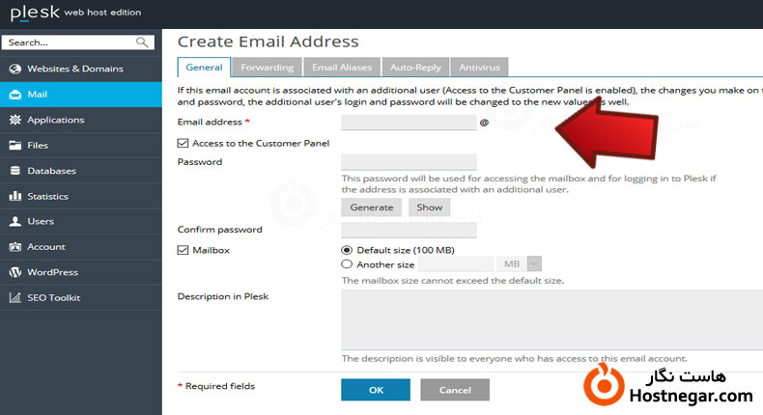Open Applications via its gear icon
This screenshot has width=763, height=415.
15,120
